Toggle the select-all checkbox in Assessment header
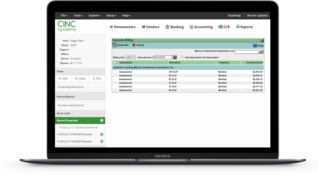This screenshot has width=318, height=175. click(115, 62)
